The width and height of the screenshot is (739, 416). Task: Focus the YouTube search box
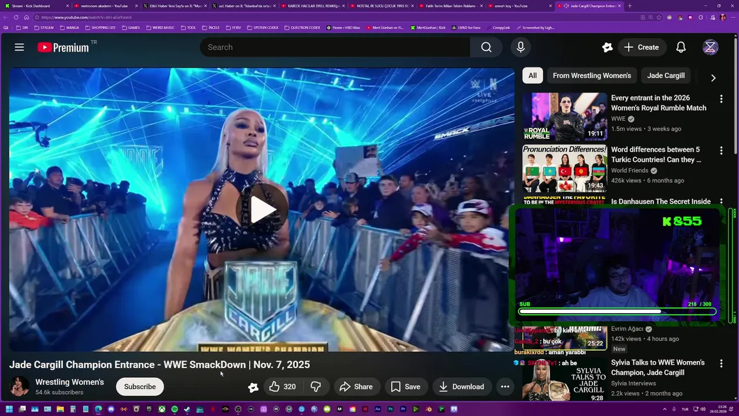point(335,47)
